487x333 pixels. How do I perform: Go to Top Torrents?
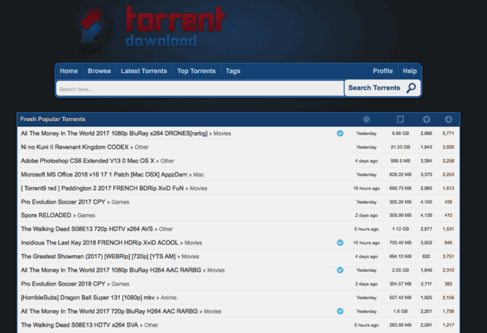pos(196,71)
